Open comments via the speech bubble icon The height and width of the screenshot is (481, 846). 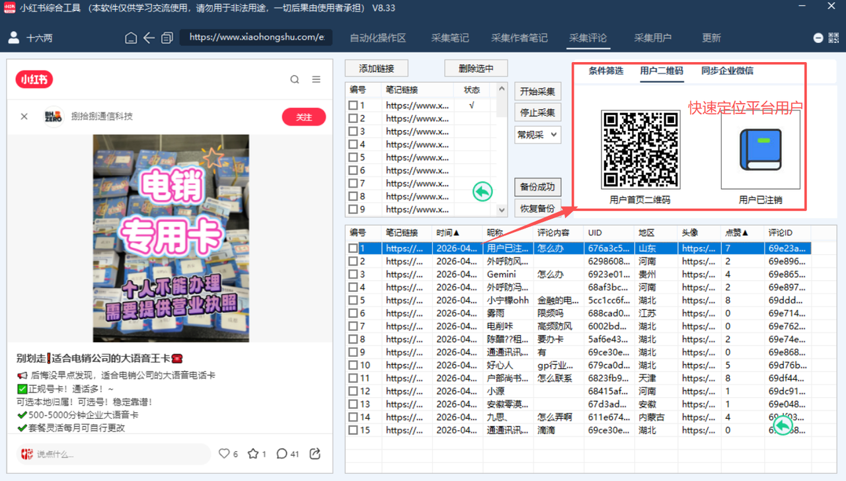[282, 453]
